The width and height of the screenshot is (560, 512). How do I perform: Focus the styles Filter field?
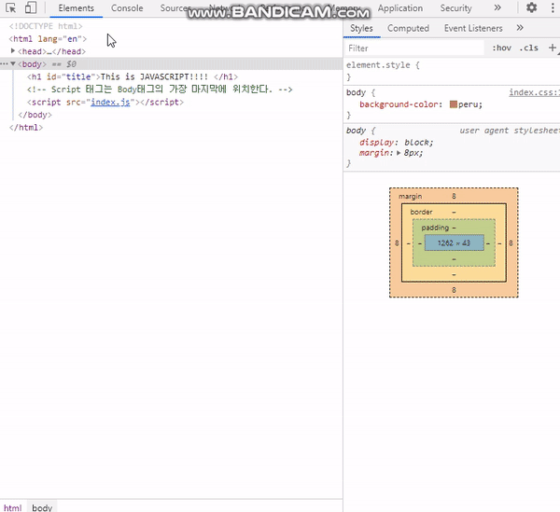414,48
